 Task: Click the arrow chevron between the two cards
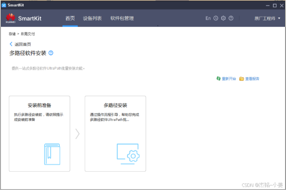coord(77,134)
